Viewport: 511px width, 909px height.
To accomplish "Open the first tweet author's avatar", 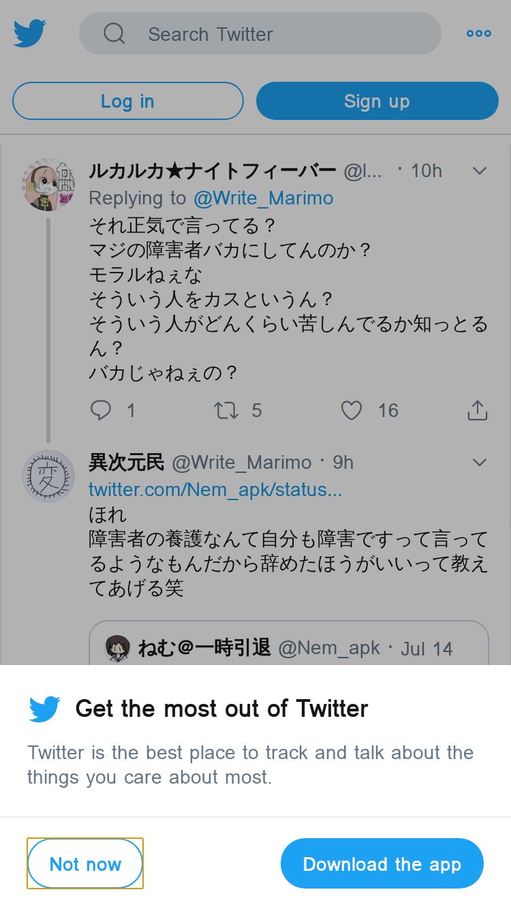I will [48, 185].
